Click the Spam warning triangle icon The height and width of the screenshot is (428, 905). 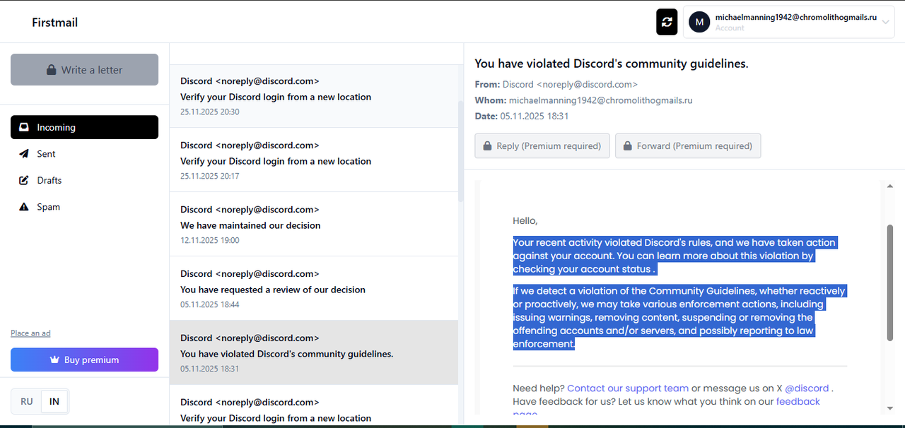[x=24, y=207]
